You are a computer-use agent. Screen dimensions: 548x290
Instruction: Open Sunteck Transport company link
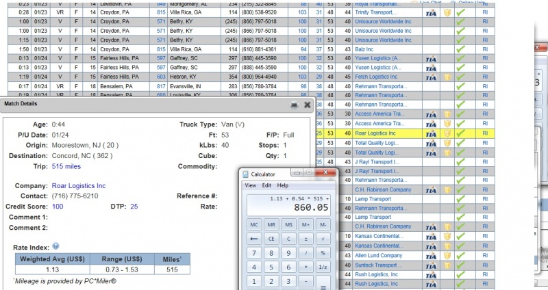coord(379,265)
